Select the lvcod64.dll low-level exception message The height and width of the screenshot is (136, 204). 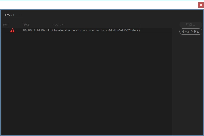(x=95, y=31)
